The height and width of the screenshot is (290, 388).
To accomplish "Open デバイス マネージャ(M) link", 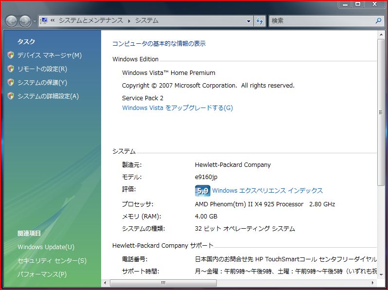I will tap(49, 55).
